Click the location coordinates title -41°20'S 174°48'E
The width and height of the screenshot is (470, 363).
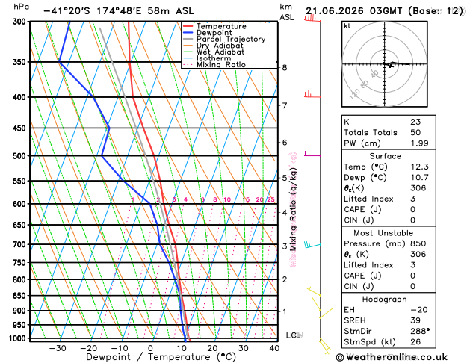[x=94, y=11]
